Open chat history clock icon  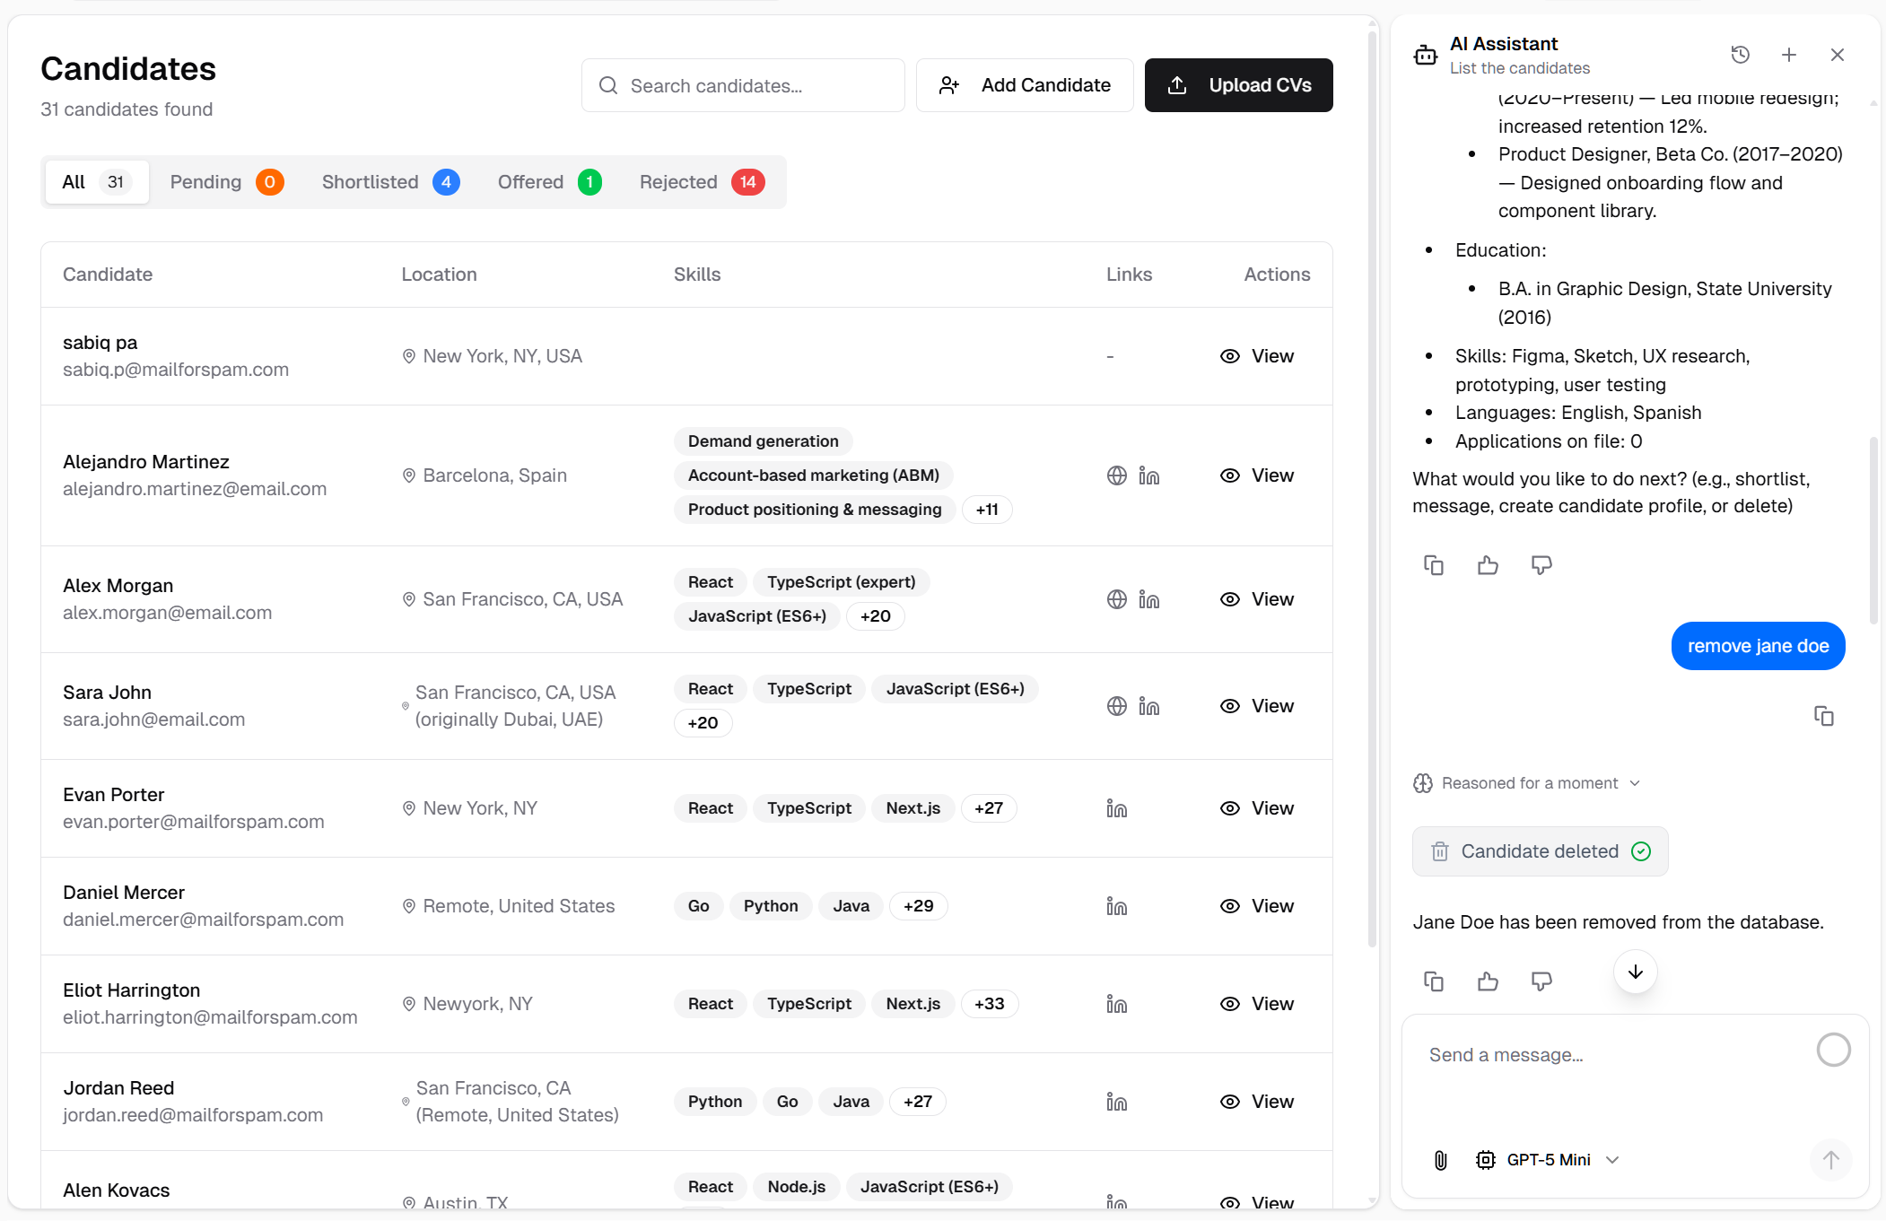(x=1740, y=55)
